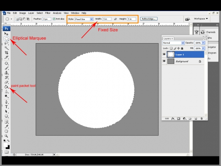This screenshot has width=221, height=166.
Task: Open the Fill slider arrow
Action: click(203, 48)
